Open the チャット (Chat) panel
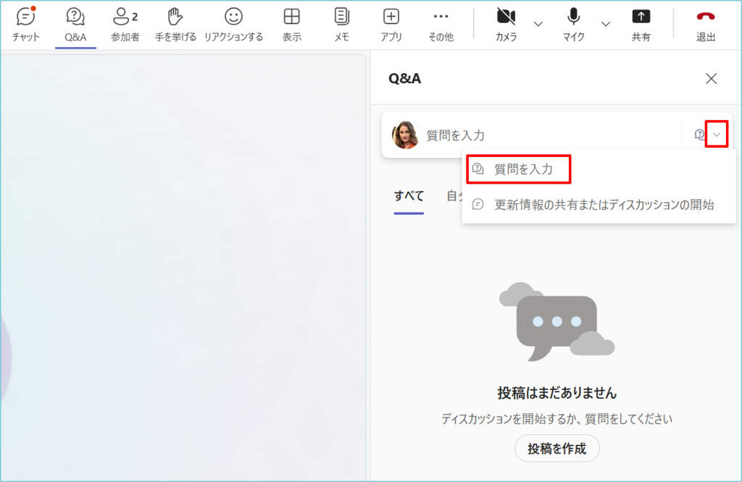This screenshot has height=482, width=742. coord(26,24)
